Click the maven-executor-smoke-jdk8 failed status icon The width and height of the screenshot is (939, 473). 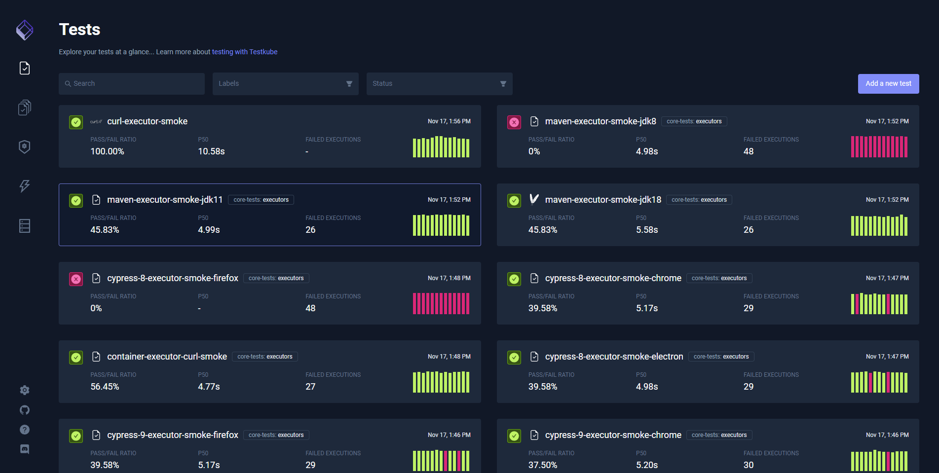click(x=514, y=122)
